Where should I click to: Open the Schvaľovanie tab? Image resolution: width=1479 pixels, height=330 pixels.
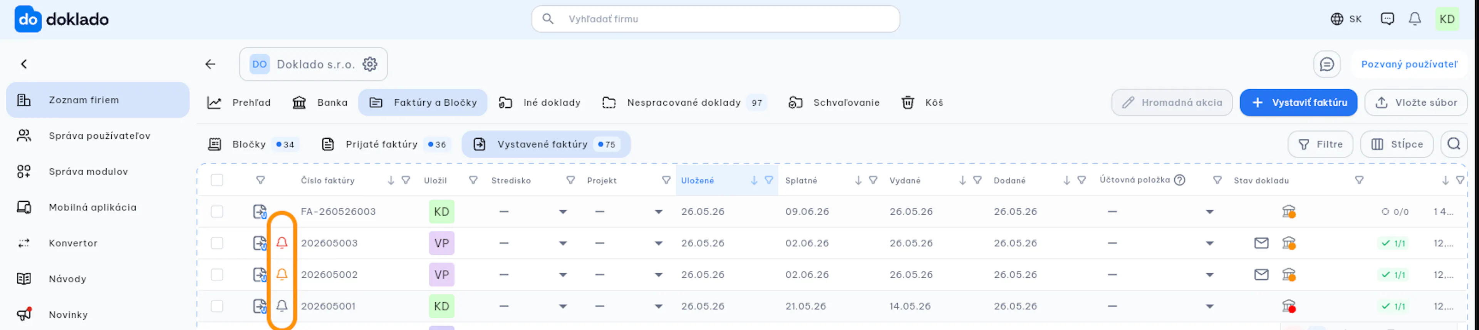click(x=833, y=103)
